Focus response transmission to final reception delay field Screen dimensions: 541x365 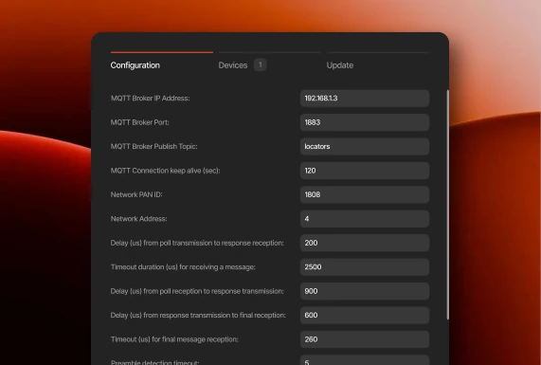[365, 316]
